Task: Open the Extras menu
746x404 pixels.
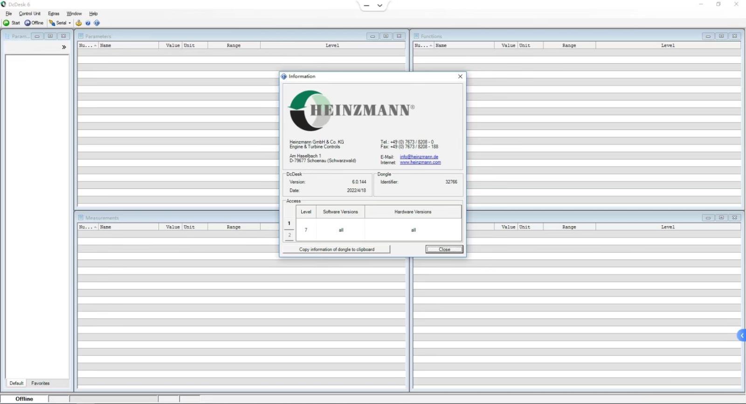Action: click(x=54, y=13)
